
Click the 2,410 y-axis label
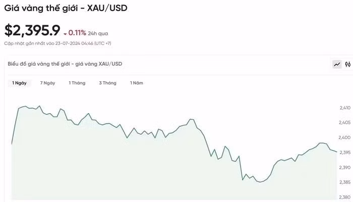click(x=345, y=108)
